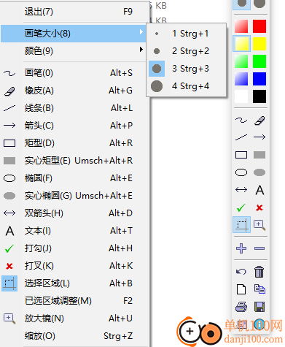The height and width of the screenshot is (347, 285).
Task: Click the floppy disk save icon
Action: 259,307
